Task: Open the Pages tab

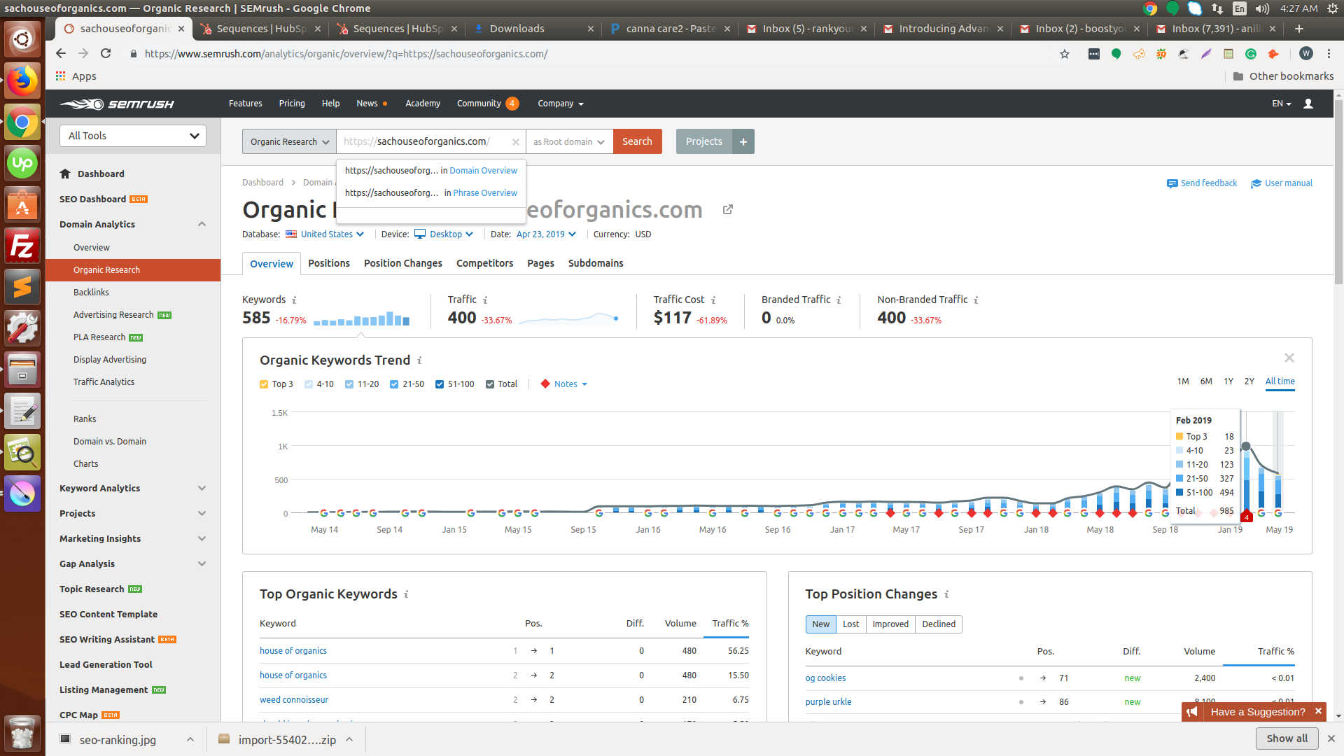Action: pyautogui.click(x=540, y=263)
